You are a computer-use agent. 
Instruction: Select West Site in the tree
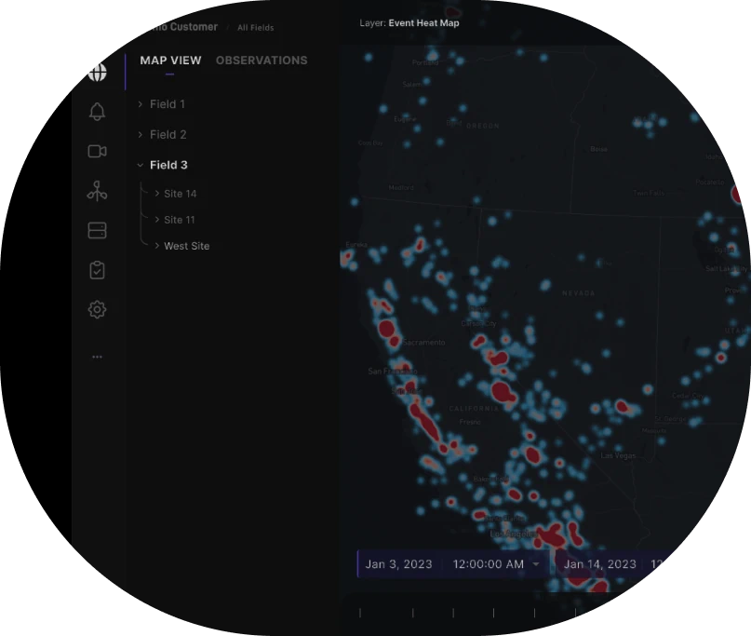pos(186,246)
